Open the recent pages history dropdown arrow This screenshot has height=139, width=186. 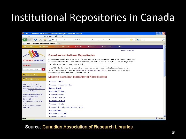pos(32,40)
